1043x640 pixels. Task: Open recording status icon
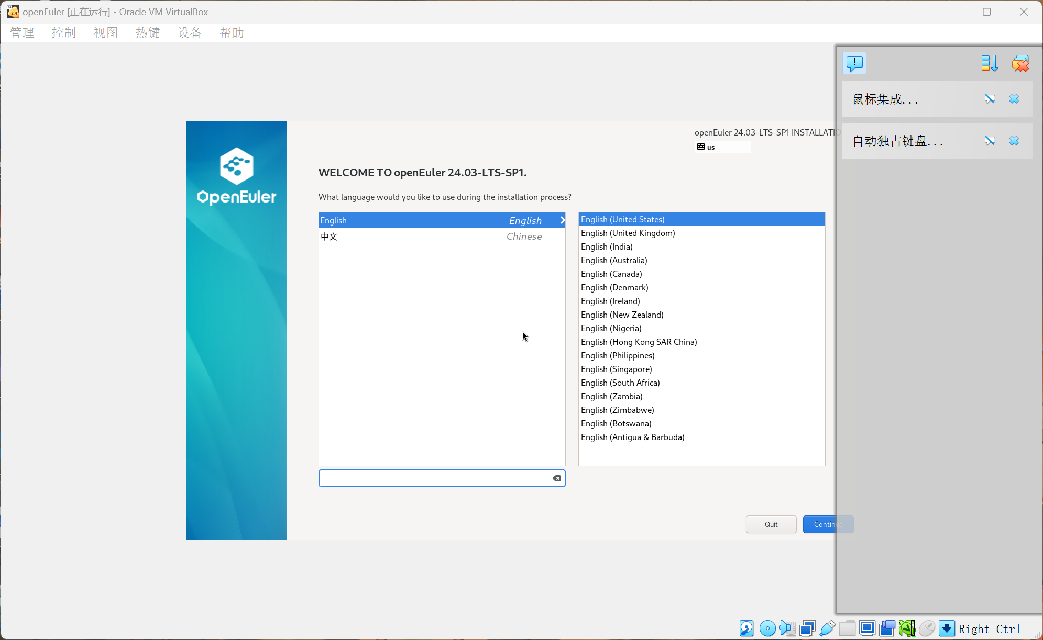(x=887, y=628)
